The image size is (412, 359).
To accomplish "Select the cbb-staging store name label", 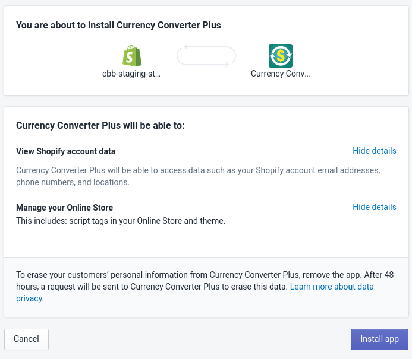I will [x=131, y=74].
